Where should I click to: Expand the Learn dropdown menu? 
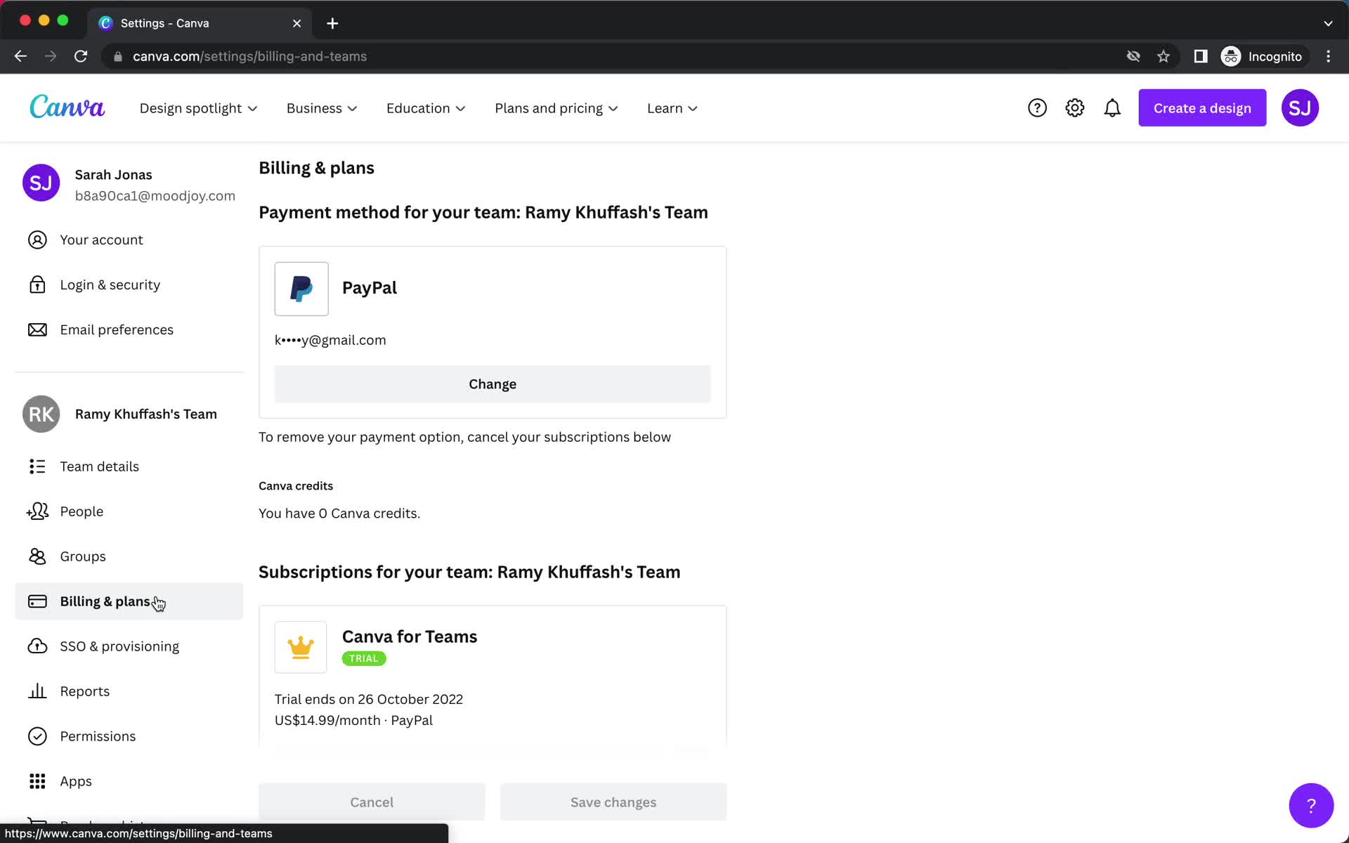click(672, 108)
